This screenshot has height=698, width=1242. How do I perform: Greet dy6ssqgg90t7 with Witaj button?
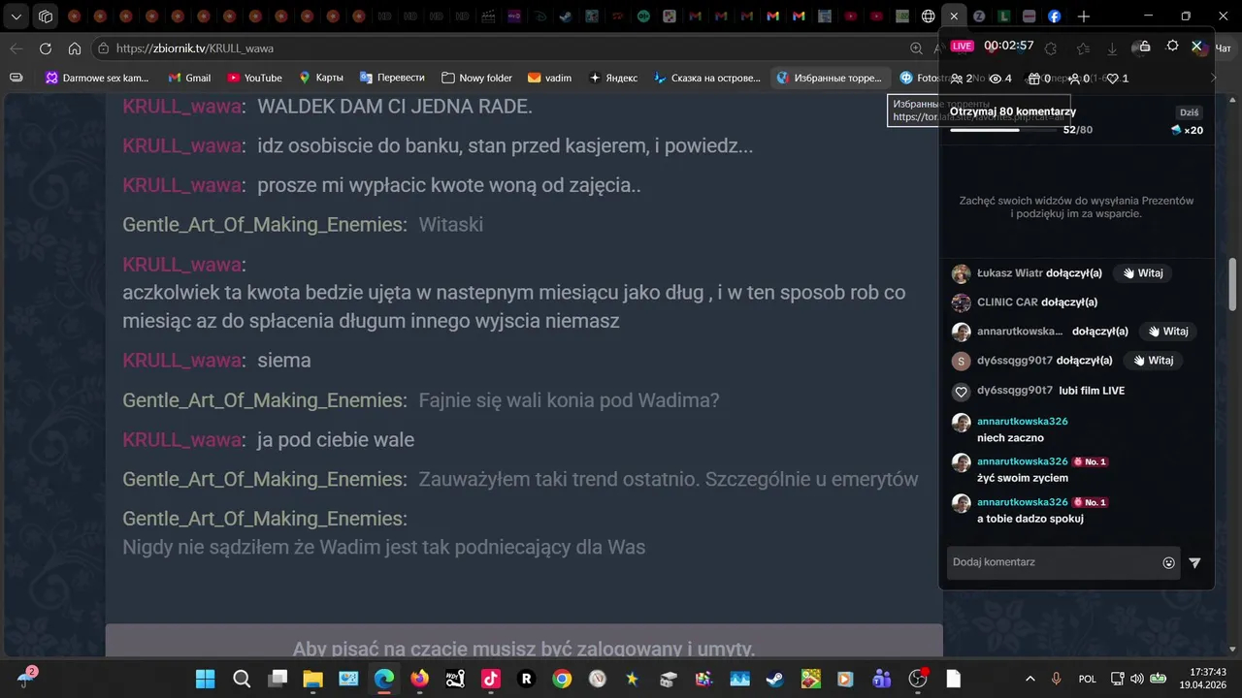click(1154, 361)
